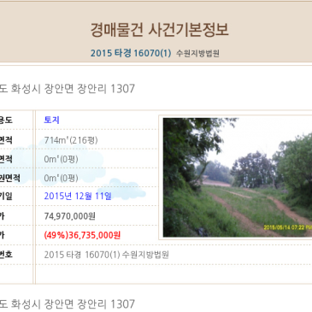
Task: Click the 경매물건 사건기본정보 page title
Action: pyautogui.click(x=159, y=29)
